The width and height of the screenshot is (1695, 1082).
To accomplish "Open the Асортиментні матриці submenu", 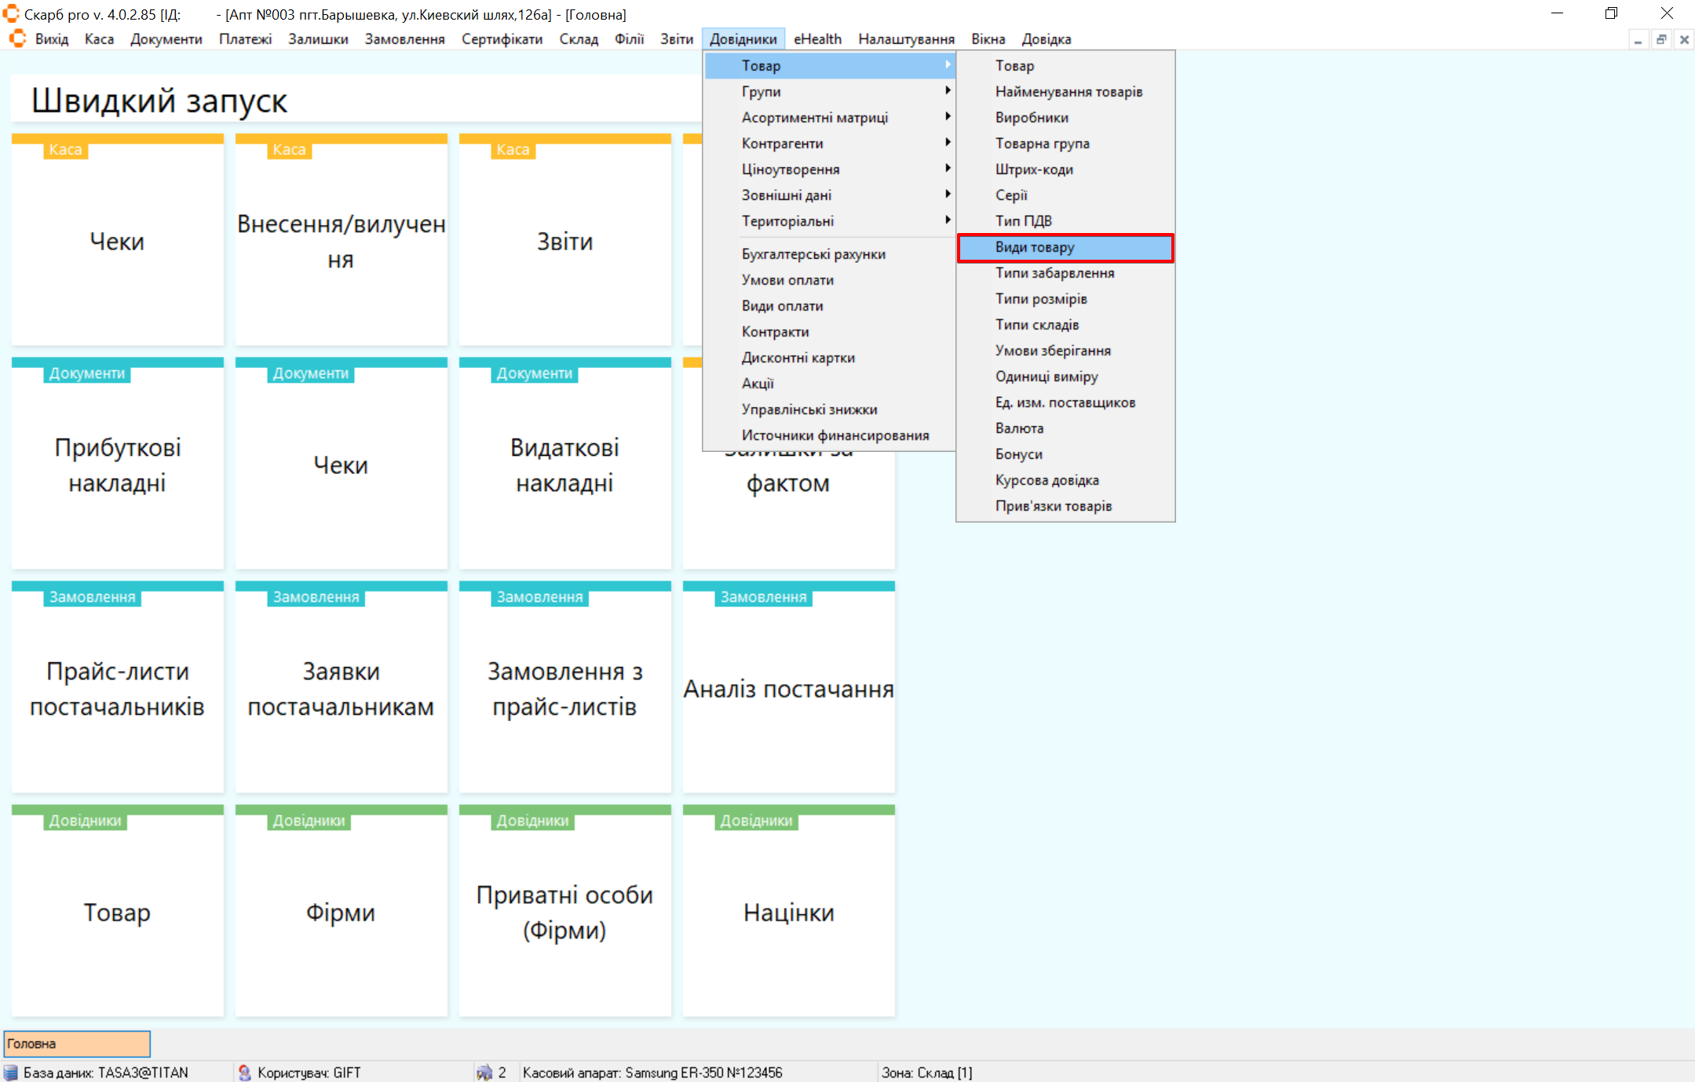I will [814, 117].
